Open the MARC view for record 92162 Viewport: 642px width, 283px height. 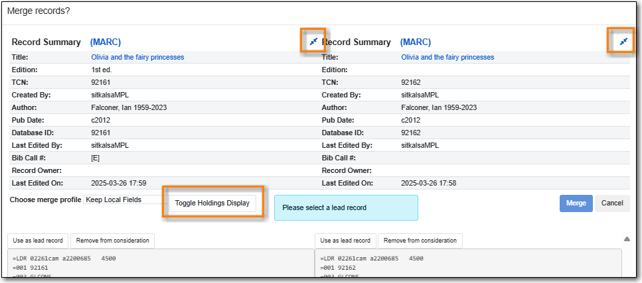coord(416,42)
